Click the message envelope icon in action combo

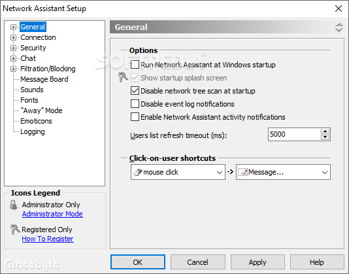(243, 172)
